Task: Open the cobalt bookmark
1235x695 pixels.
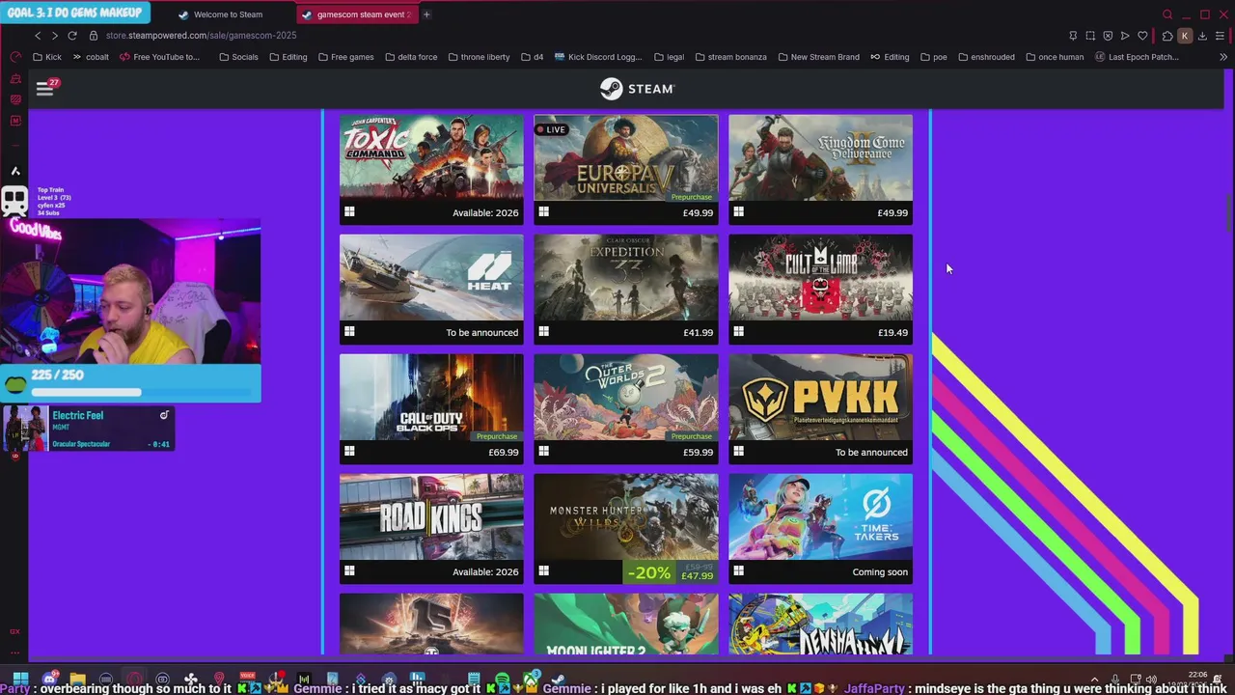Action: pyautogui.click(x=91, y=57)
